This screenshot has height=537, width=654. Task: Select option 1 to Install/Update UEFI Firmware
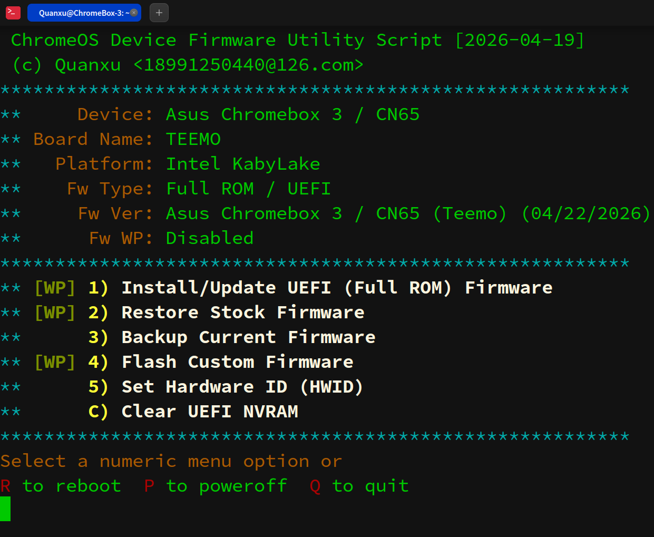(x=337, y=287)
